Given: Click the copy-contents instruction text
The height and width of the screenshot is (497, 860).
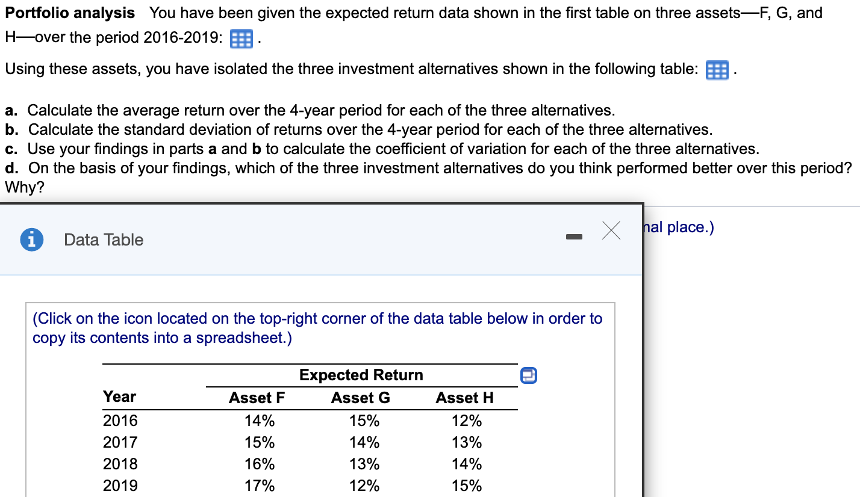Looking at the screenshot, I should pyautogui.click(x=316, y=328).
